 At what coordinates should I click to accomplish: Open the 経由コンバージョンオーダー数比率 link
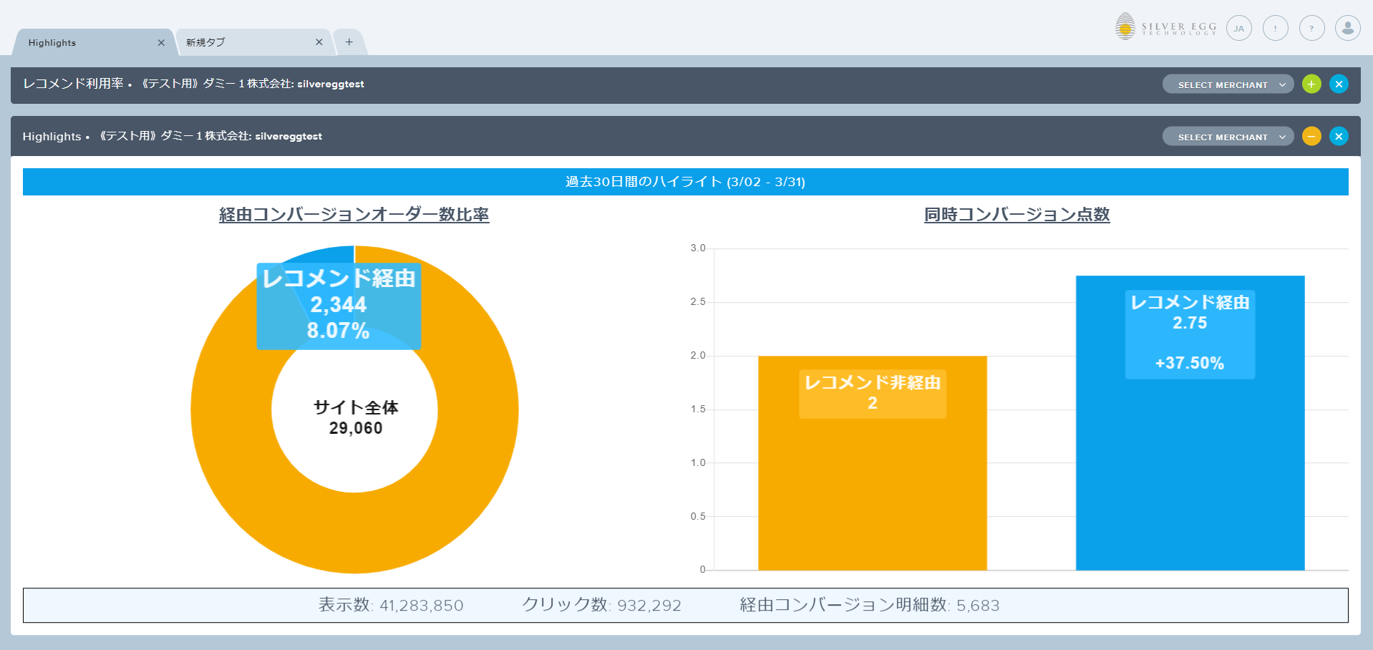point(354,215)
